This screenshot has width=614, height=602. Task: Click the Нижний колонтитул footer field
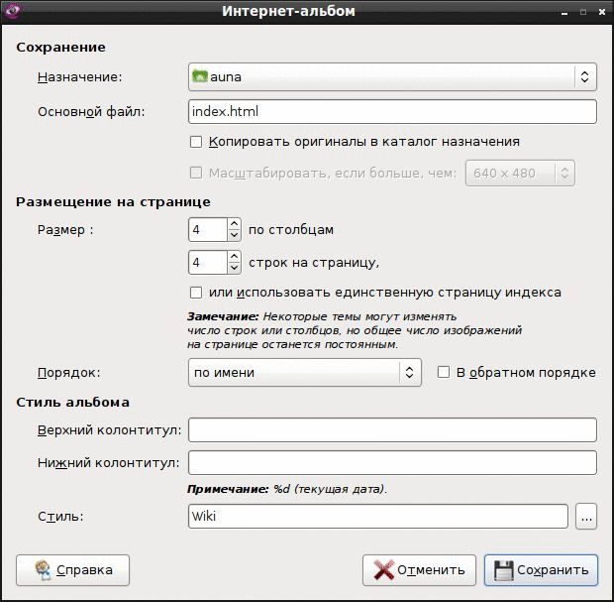point(392,463)
